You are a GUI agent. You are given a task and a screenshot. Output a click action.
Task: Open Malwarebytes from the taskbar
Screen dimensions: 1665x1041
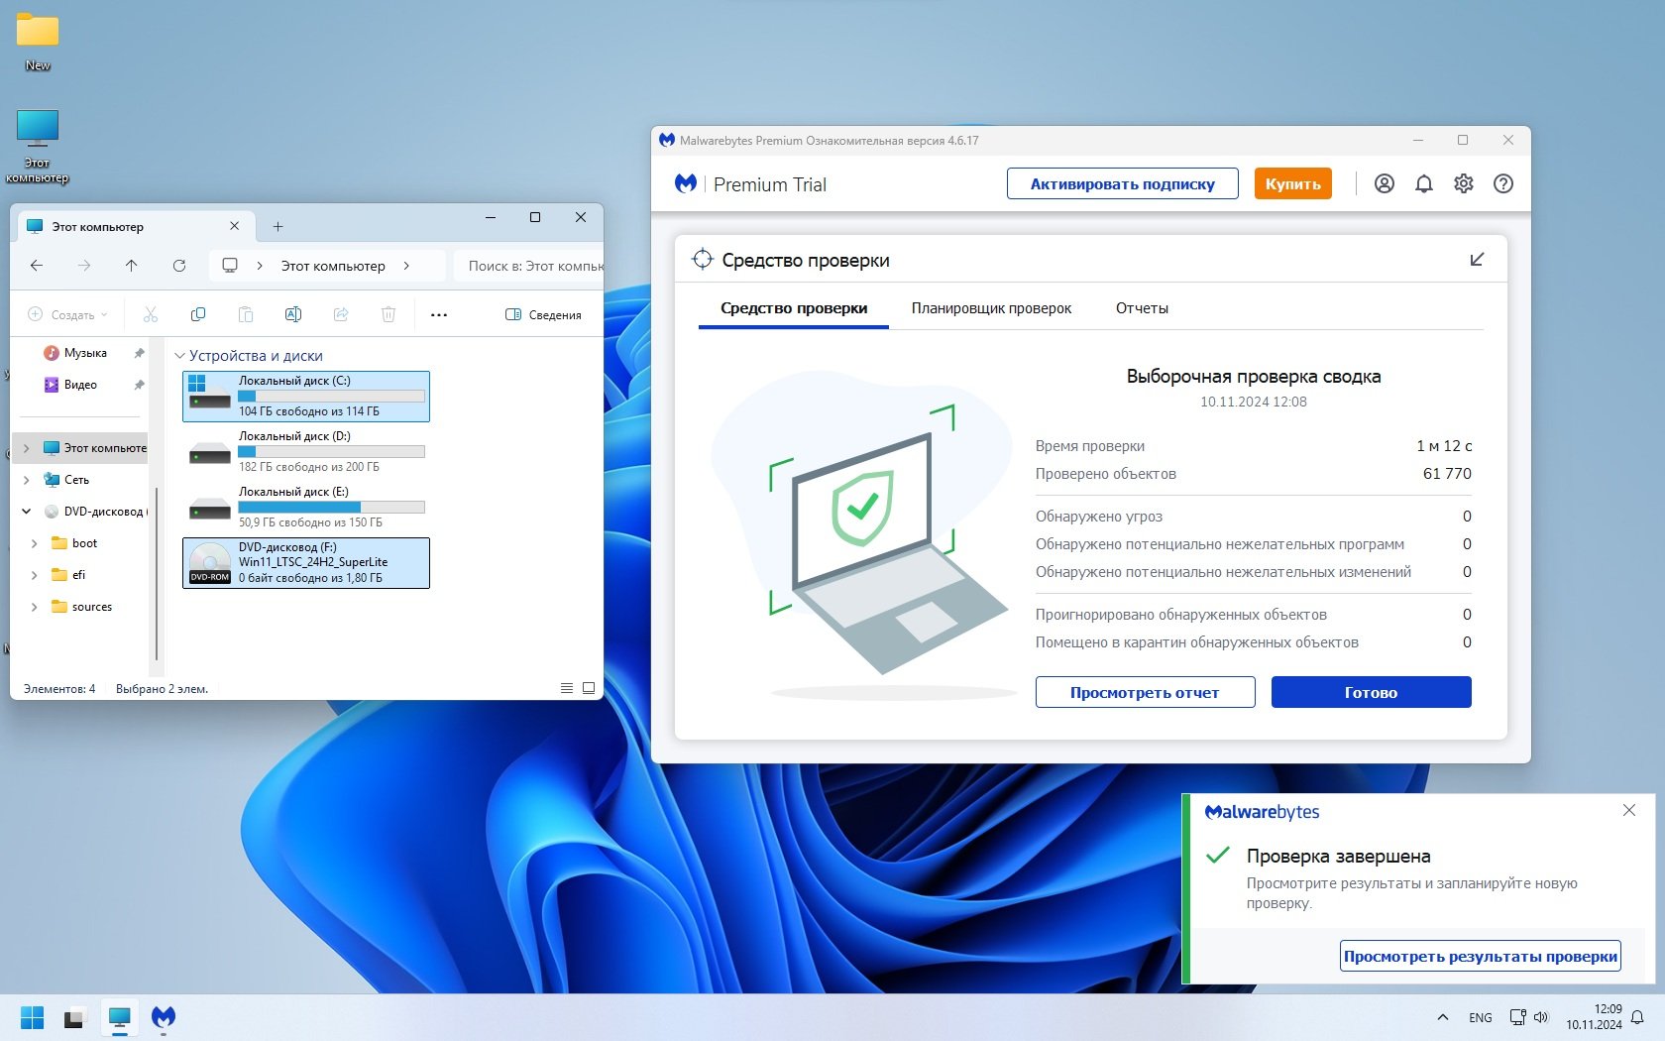(x=164, y=1018)
